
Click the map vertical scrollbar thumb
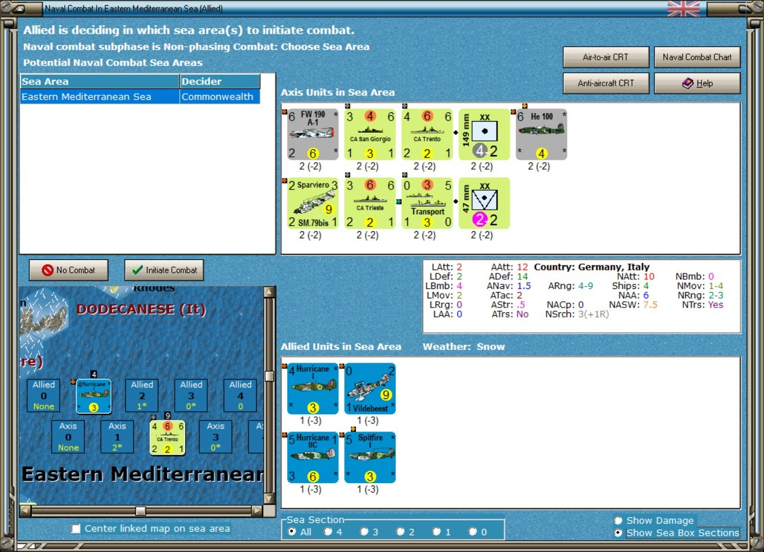[x=269, y=376]
